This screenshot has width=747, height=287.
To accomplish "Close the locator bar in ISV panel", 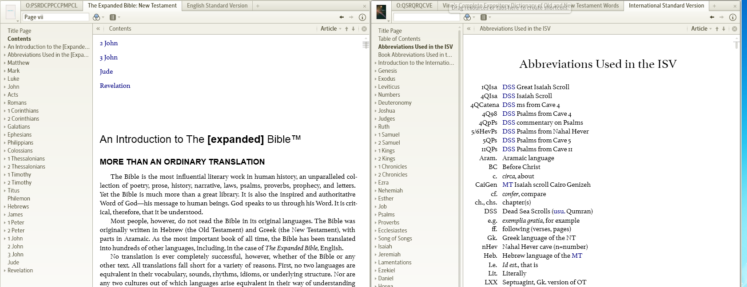I will coord(735,29).
